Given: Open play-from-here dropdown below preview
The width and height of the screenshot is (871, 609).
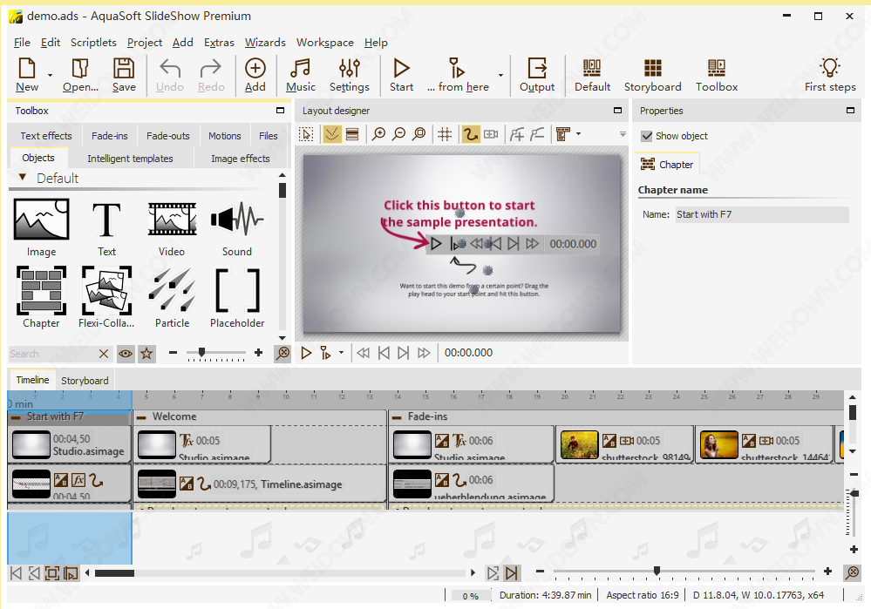Looking at the screenshot, I should pyautogui.click(x=341, y=353).
